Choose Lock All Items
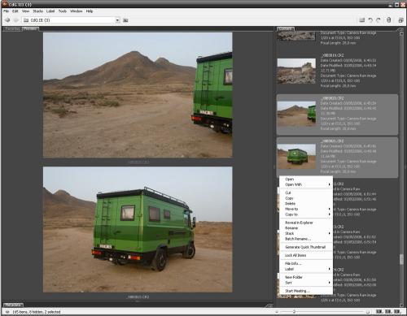 (306, 255)
